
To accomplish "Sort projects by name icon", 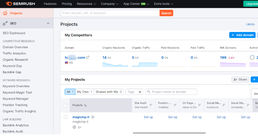I will click(x=85, y=105).
